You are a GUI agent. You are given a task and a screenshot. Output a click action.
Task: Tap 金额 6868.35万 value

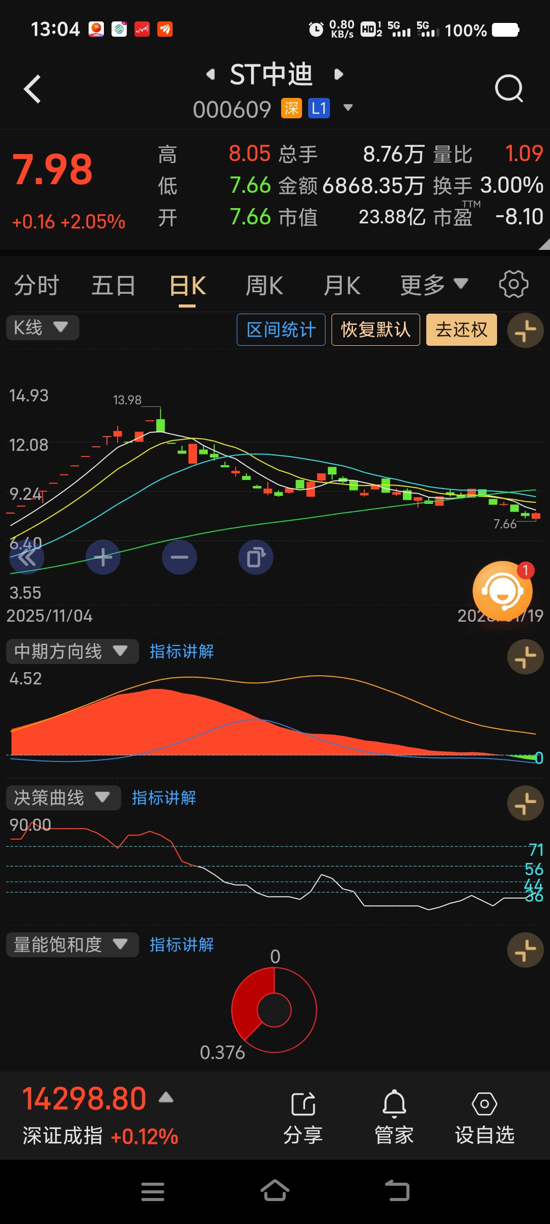pyautogui.click(x=373, y=186)
